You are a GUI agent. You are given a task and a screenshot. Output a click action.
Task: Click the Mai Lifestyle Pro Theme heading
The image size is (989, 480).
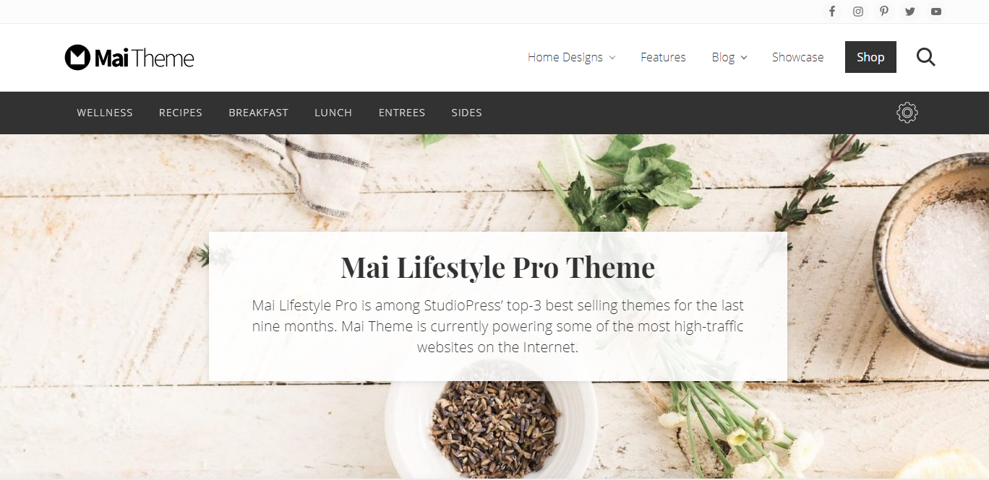pos(497,268)
